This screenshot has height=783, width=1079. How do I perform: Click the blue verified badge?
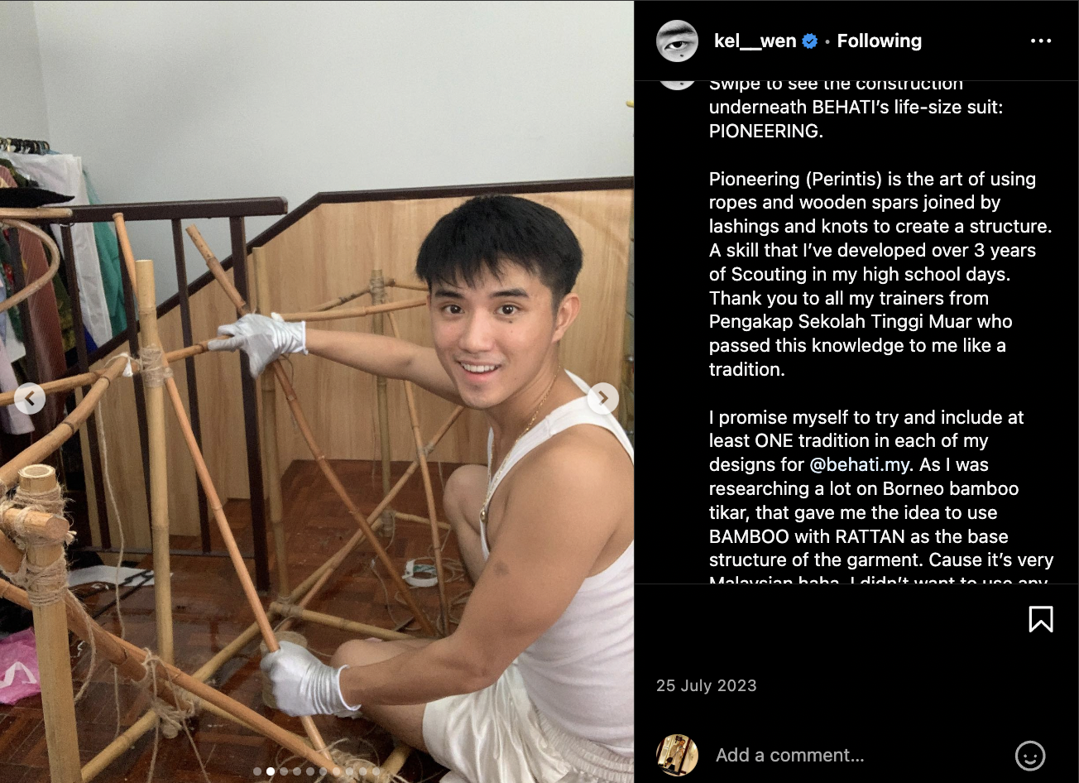click(810, 41)
